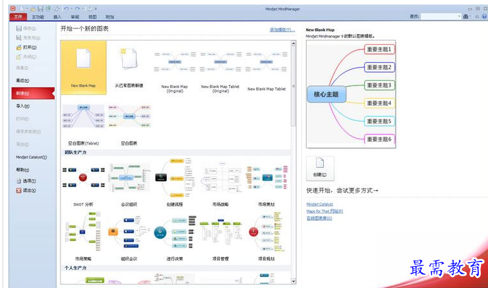Open the 添加模板 link

click(x=282, y=30)
